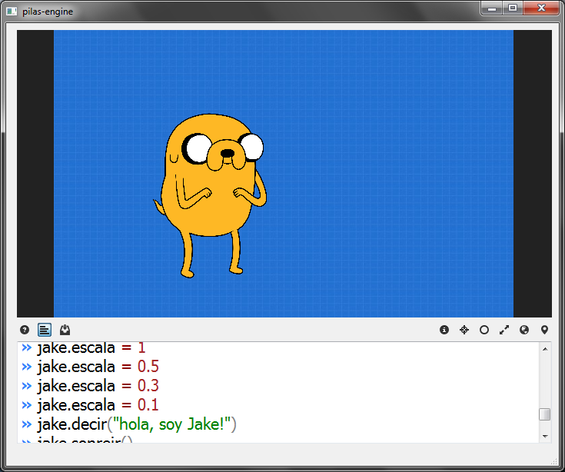Toggle the crosshair axes icon
Viewport: 565px width, 472px height.
pyautogui.click(x=464, y=330)
